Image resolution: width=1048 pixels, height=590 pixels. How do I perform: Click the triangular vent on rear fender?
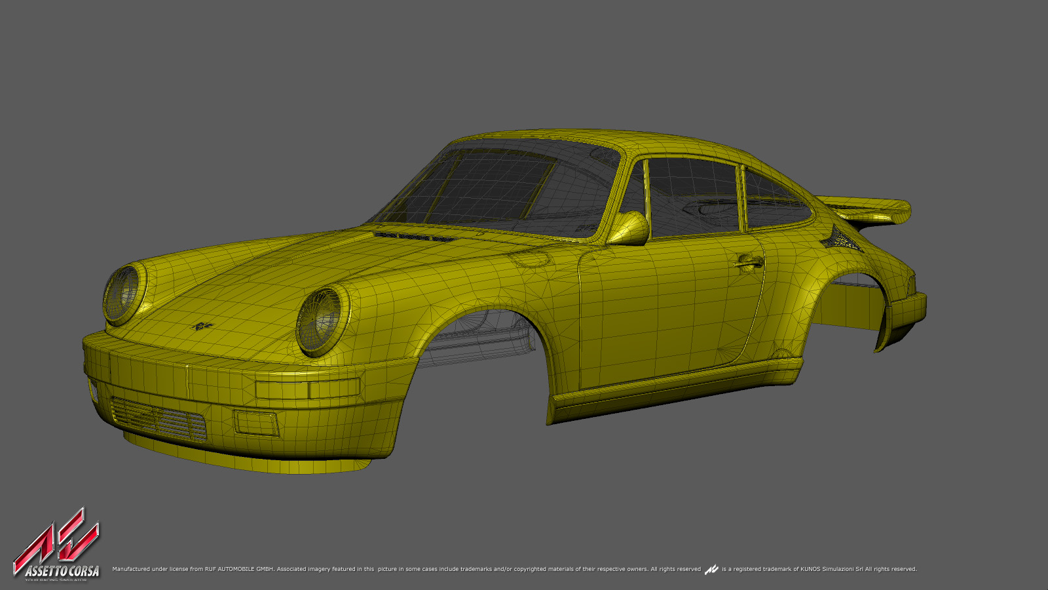click(840, 237)
